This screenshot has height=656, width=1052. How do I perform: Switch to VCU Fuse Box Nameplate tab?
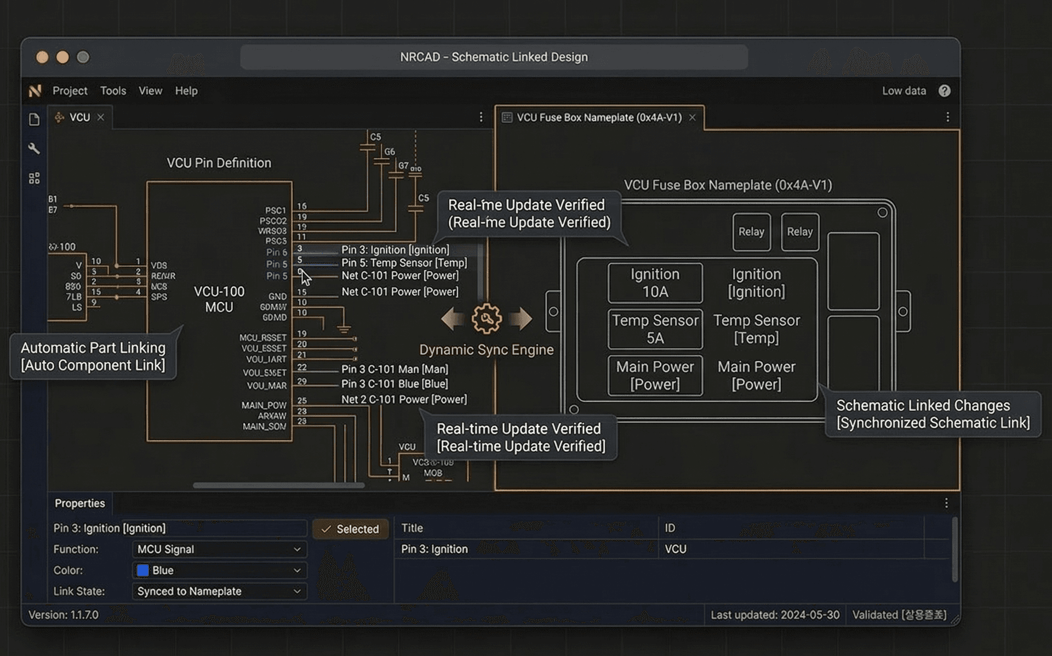[598, 118]
